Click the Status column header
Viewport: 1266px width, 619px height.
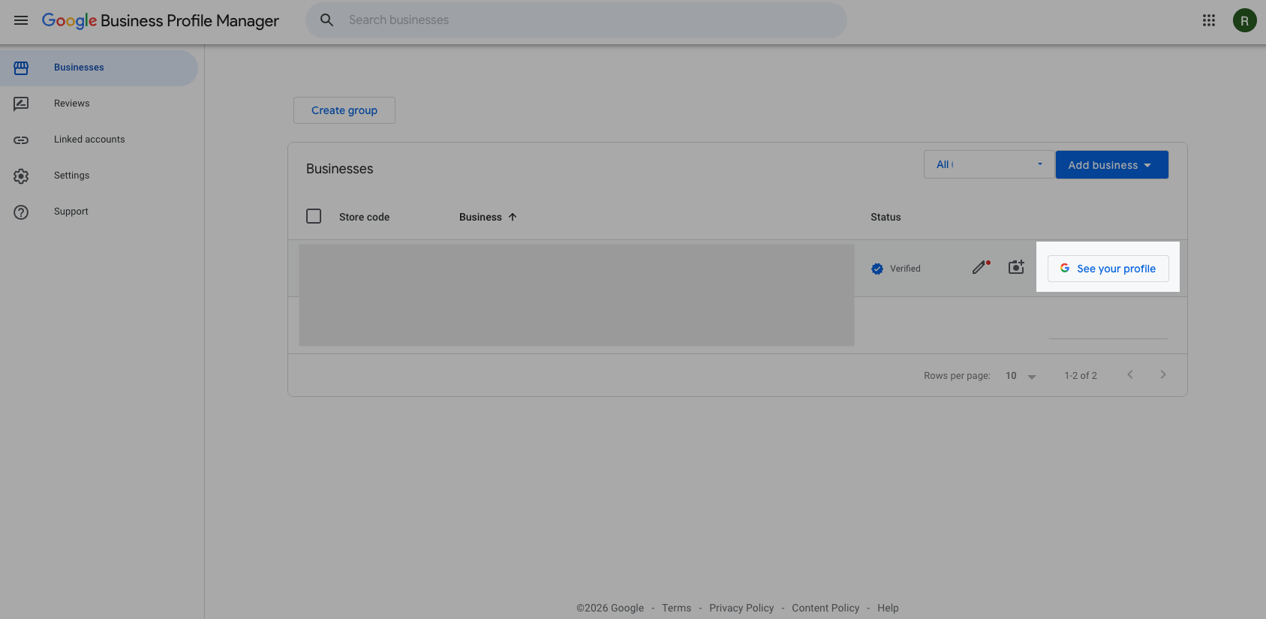click(x=886, y=217)
